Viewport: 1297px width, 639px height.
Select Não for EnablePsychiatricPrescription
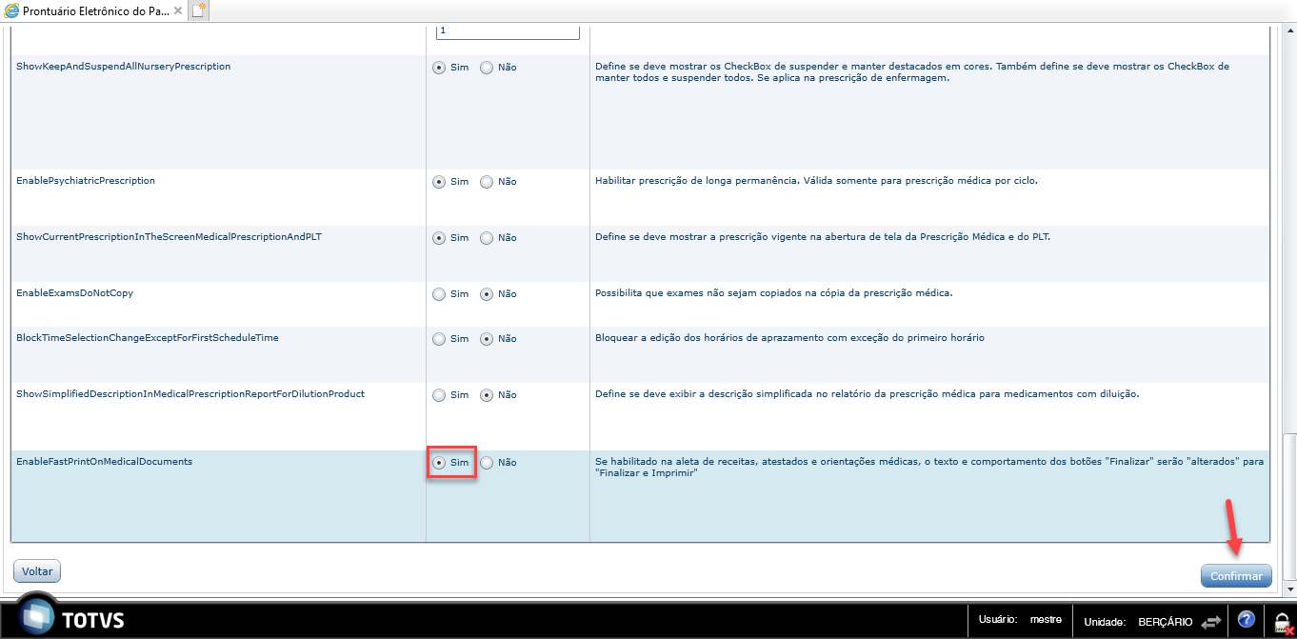487,181
